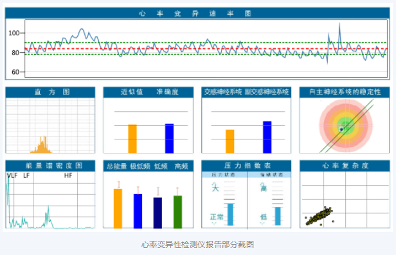
Task: Click the 心率变异速率图 title bar
Action: point(197,13)
